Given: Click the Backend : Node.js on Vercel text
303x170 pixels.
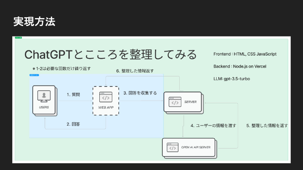Looking at the screenshot, I should click(x=239, y=66).
